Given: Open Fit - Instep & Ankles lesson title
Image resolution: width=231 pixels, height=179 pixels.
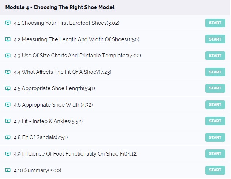Looking at the screenshot, I should [48, 121].
